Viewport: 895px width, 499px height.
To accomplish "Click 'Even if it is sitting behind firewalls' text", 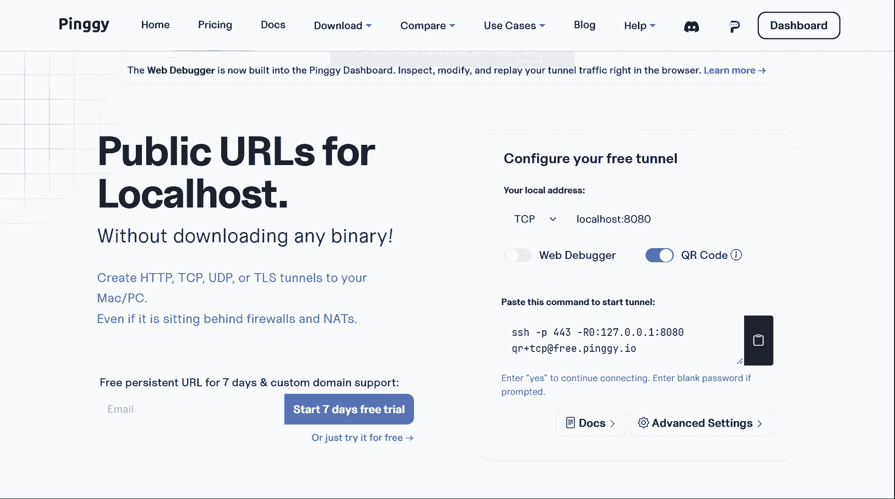I will 227,319.
